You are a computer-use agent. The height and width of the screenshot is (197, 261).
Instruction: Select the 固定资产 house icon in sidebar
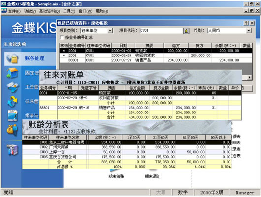tap(12, 73)
